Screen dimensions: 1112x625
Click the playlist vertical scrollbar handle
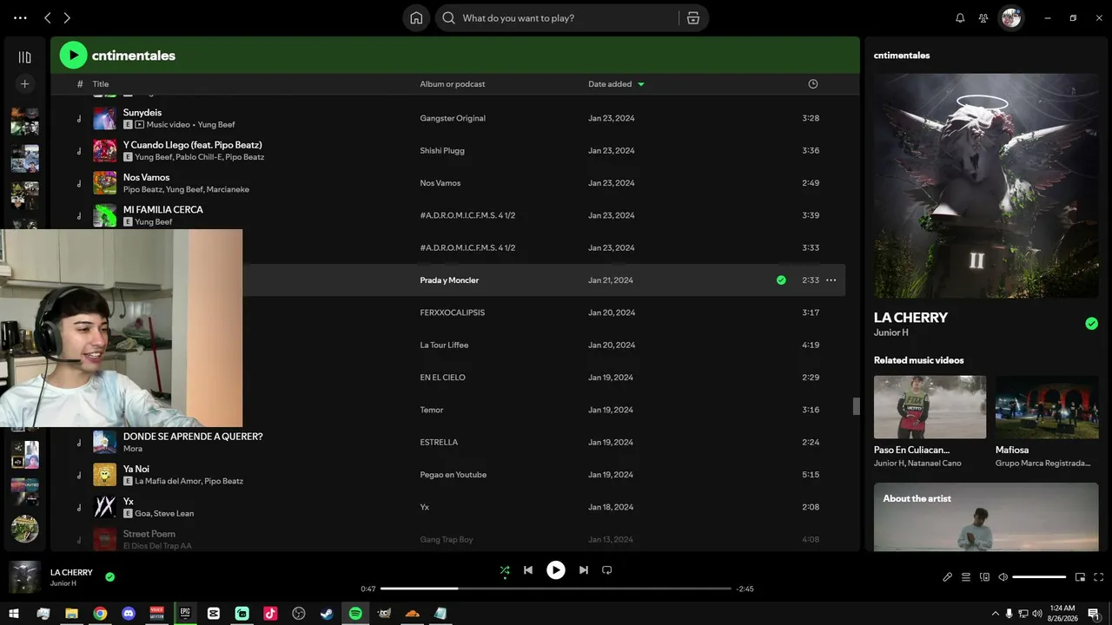coord(856,406)
